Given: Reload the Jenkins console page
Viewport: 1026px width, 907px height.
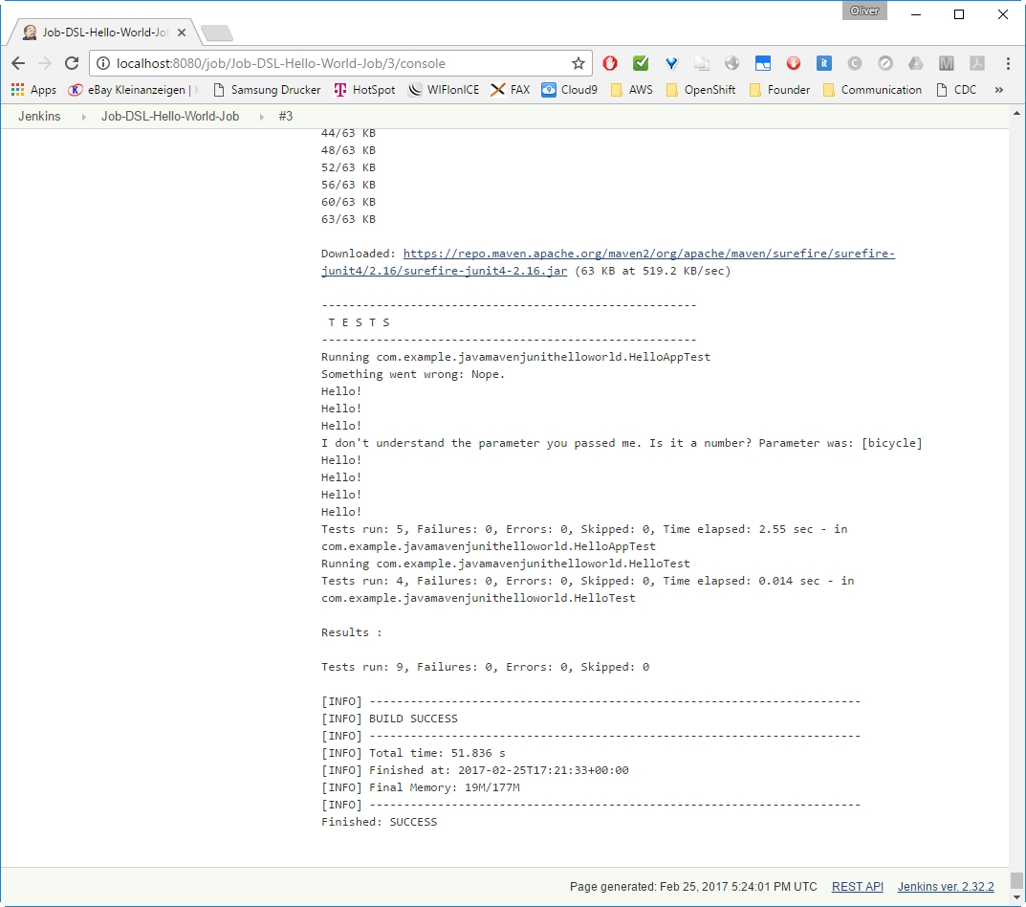Looking at the screenshot, I should (x=72, y=63).
